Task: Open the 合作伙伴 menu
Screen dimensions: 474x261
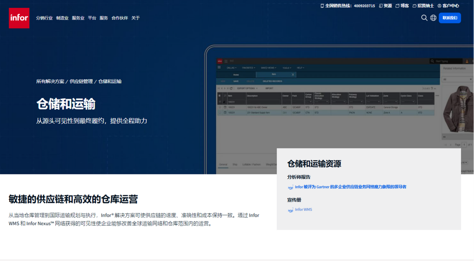Action: [120, 18]
